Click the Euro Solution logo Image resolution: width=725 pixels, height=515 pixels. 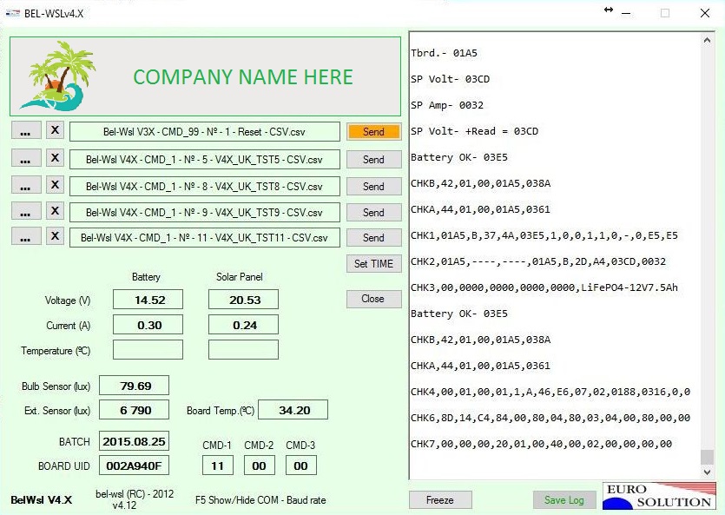pyautogui.click(x=658, y=496)
